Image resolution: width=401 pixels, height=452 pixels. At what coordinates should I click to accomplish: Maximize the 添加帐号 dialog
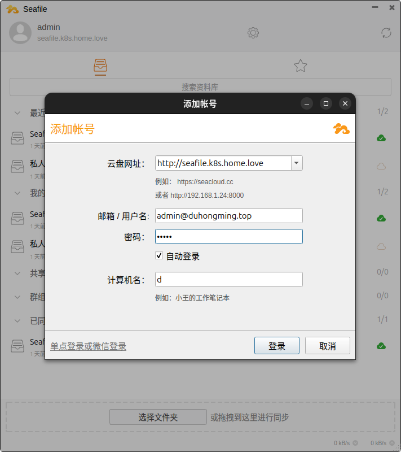point(326,103)
